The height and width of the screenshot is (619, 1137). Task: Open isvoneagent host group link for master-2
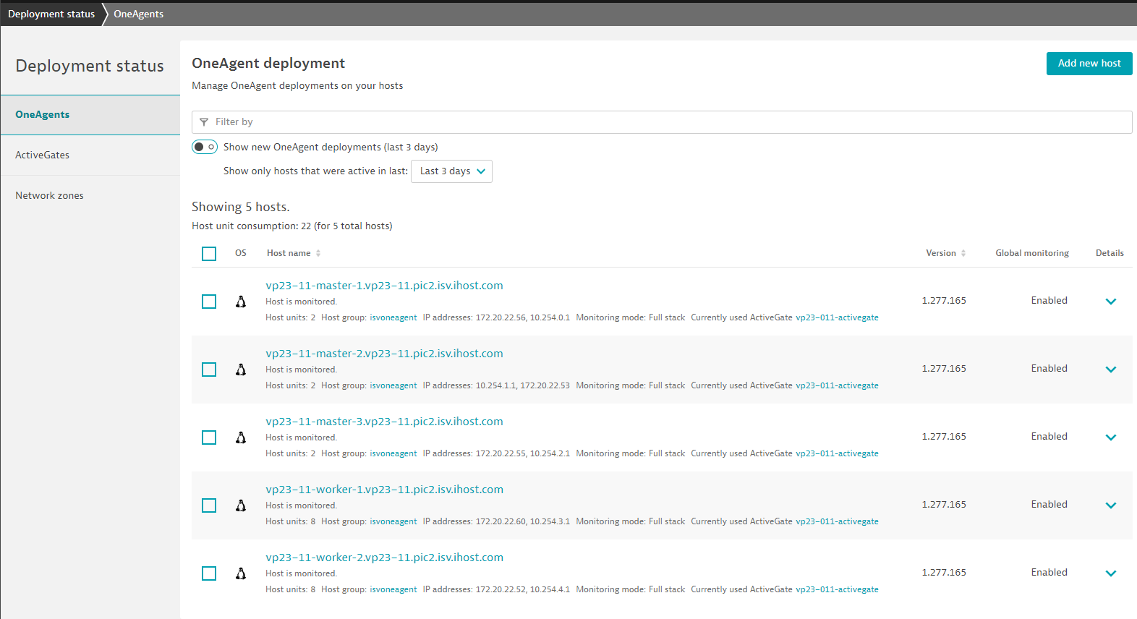pos(393,385)
